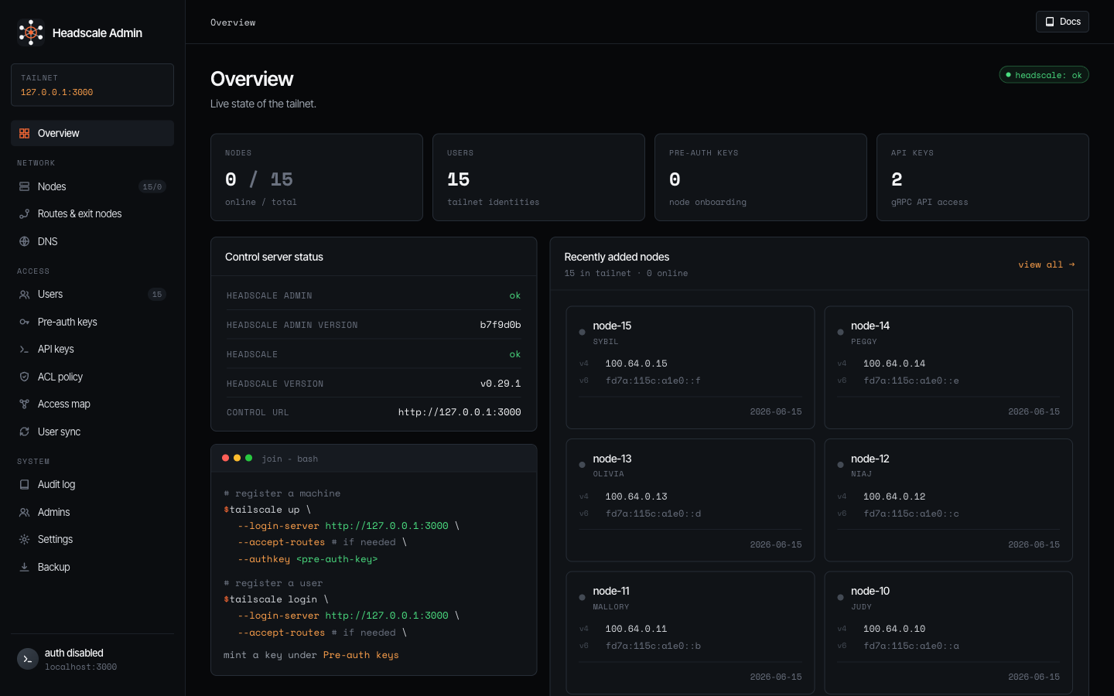The width and height of the screenshot is (1114, 696).
Task: Click IP address 100.64.0.15
Action: [x=636, y=363]
